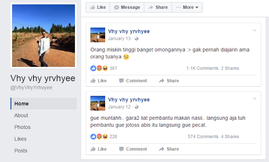Viewport: 269px width, 162px height.
Task: Click angry reaction icon beside 367
Action: (x=99, y=68)
